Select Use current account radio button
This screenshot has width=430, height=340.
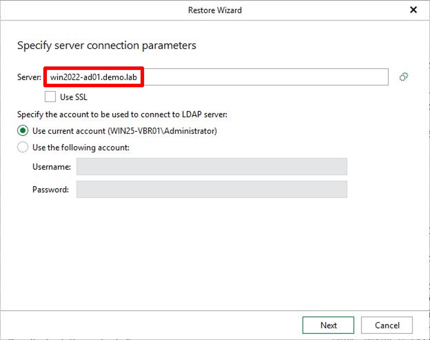coord(23,131)
